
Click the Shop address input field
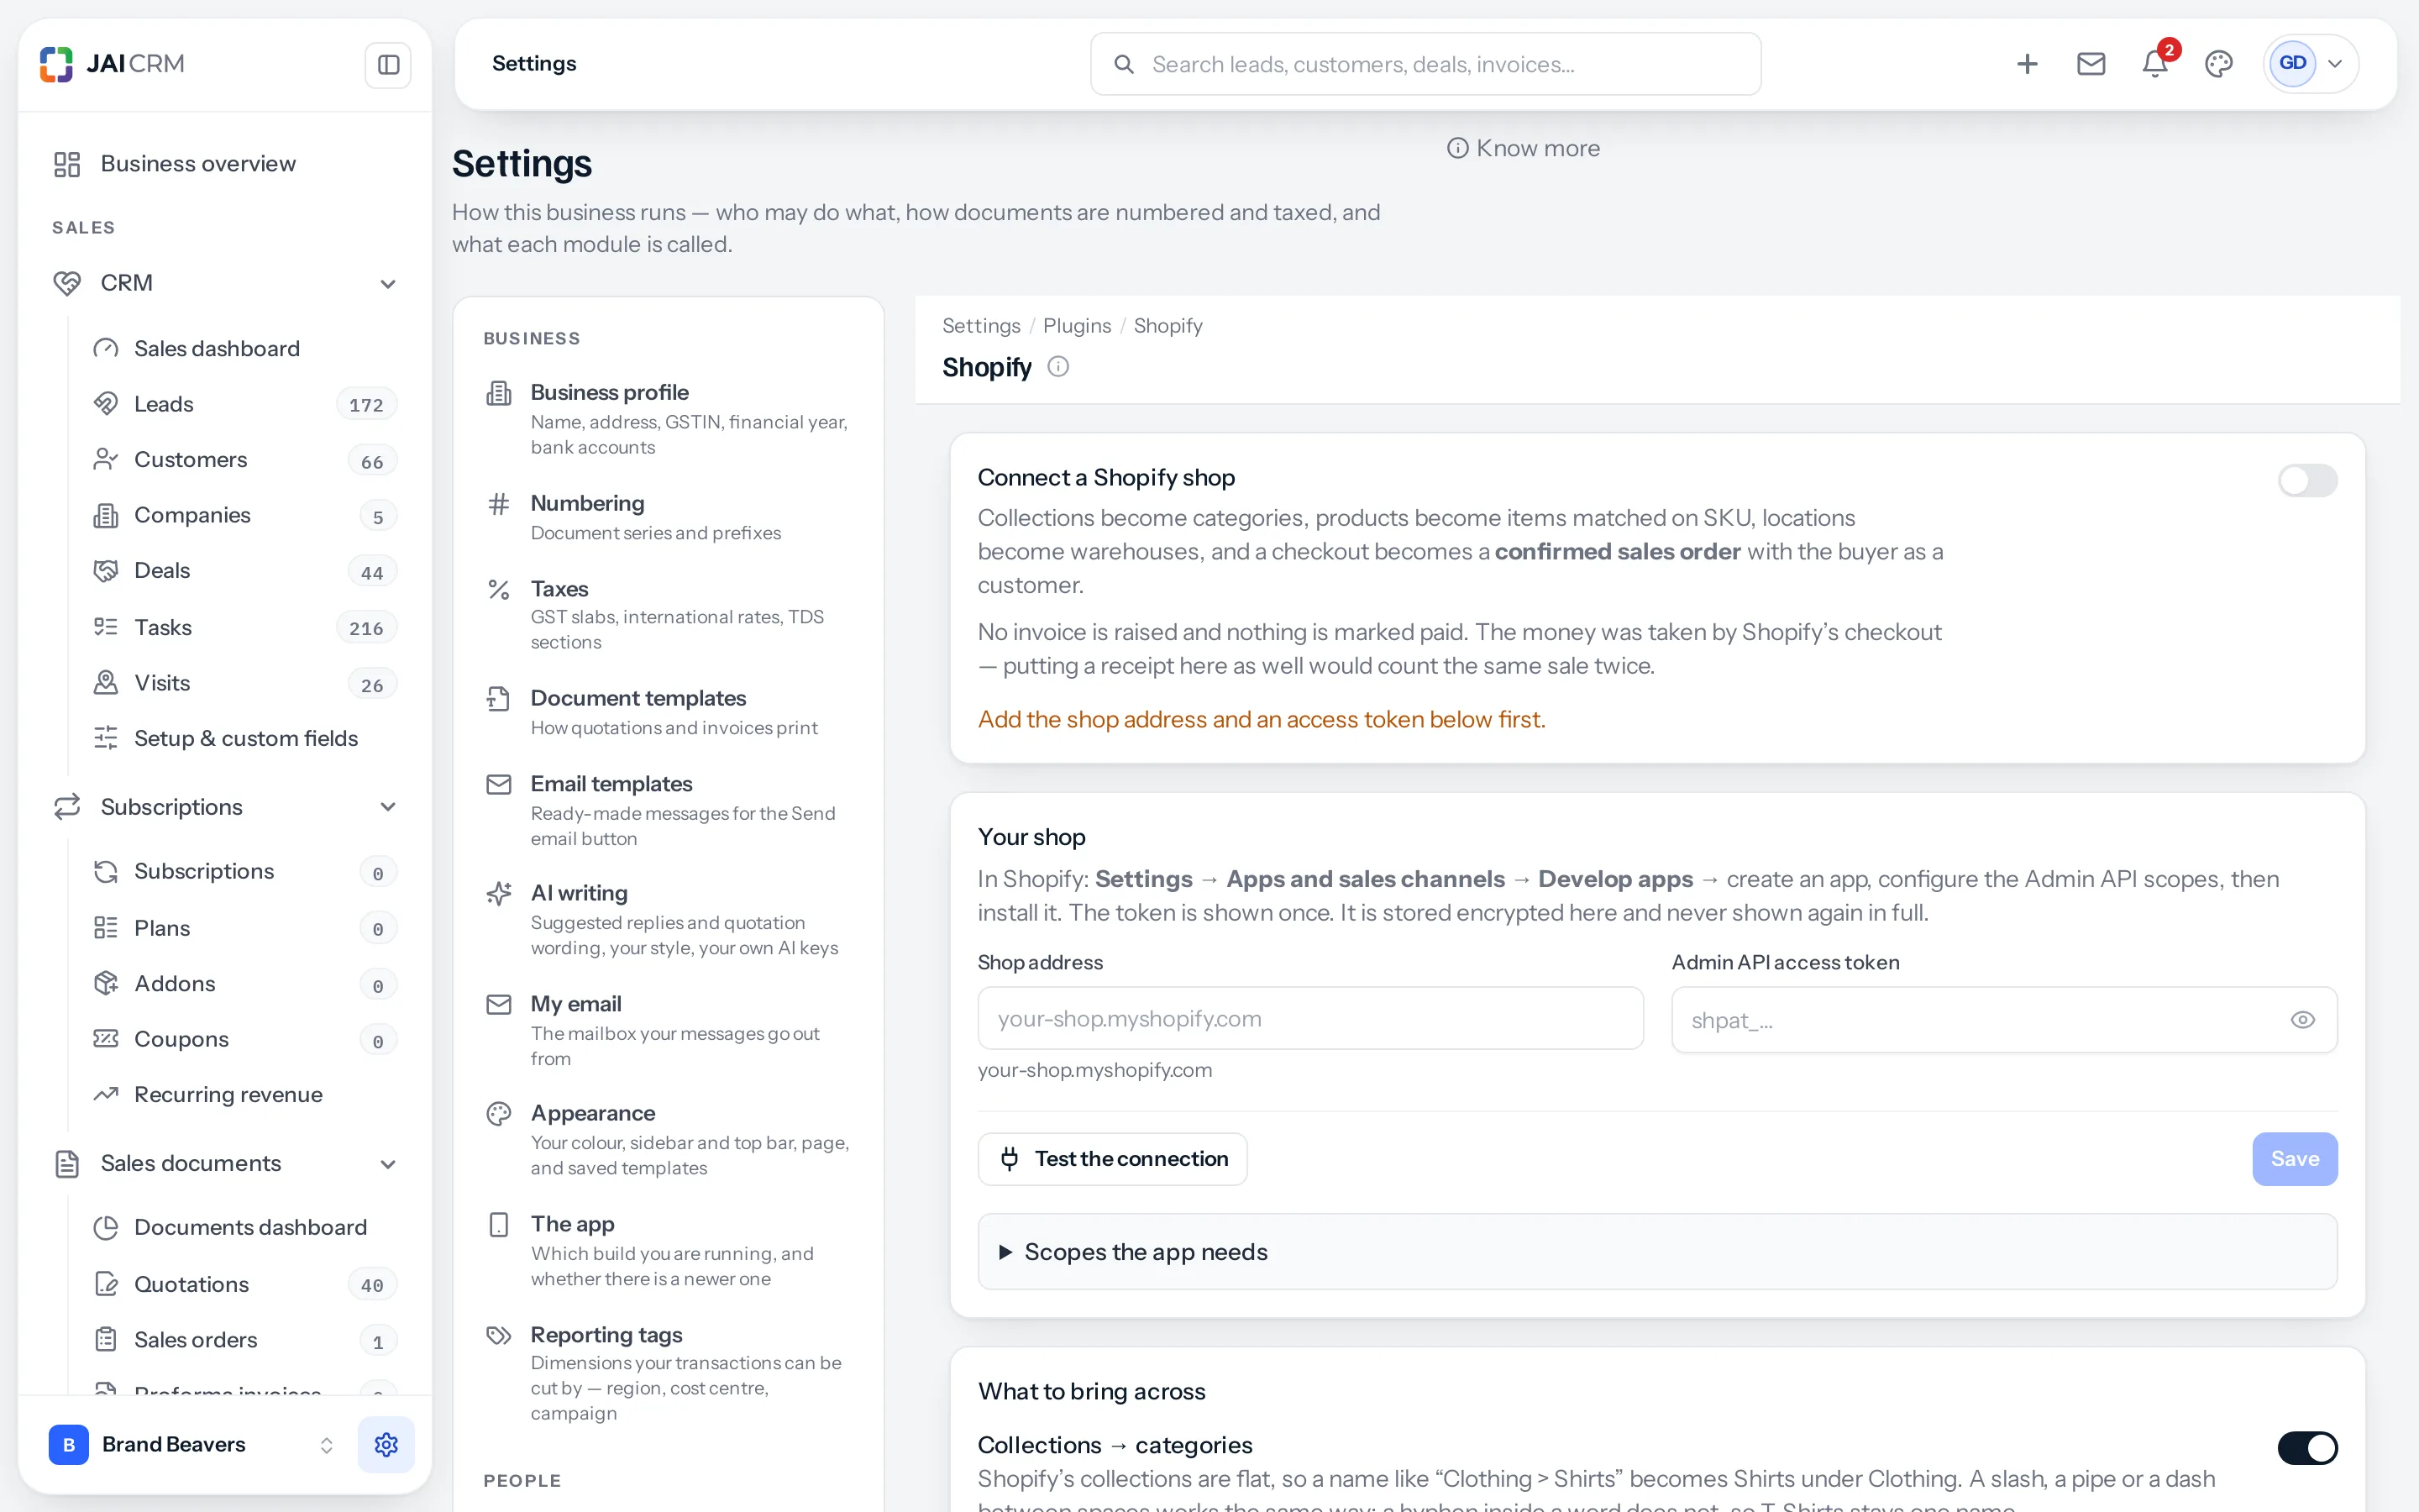click(1310, 1019)
